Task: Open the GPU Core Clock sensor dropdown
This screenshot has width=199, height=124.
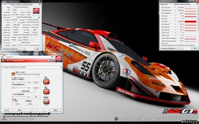Action: coord(175,7)
